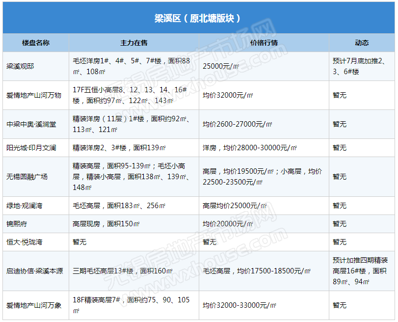Click the 梁溪区（原北塘版块）table title
Screen dimensions: 398x322
pos(198,18)
